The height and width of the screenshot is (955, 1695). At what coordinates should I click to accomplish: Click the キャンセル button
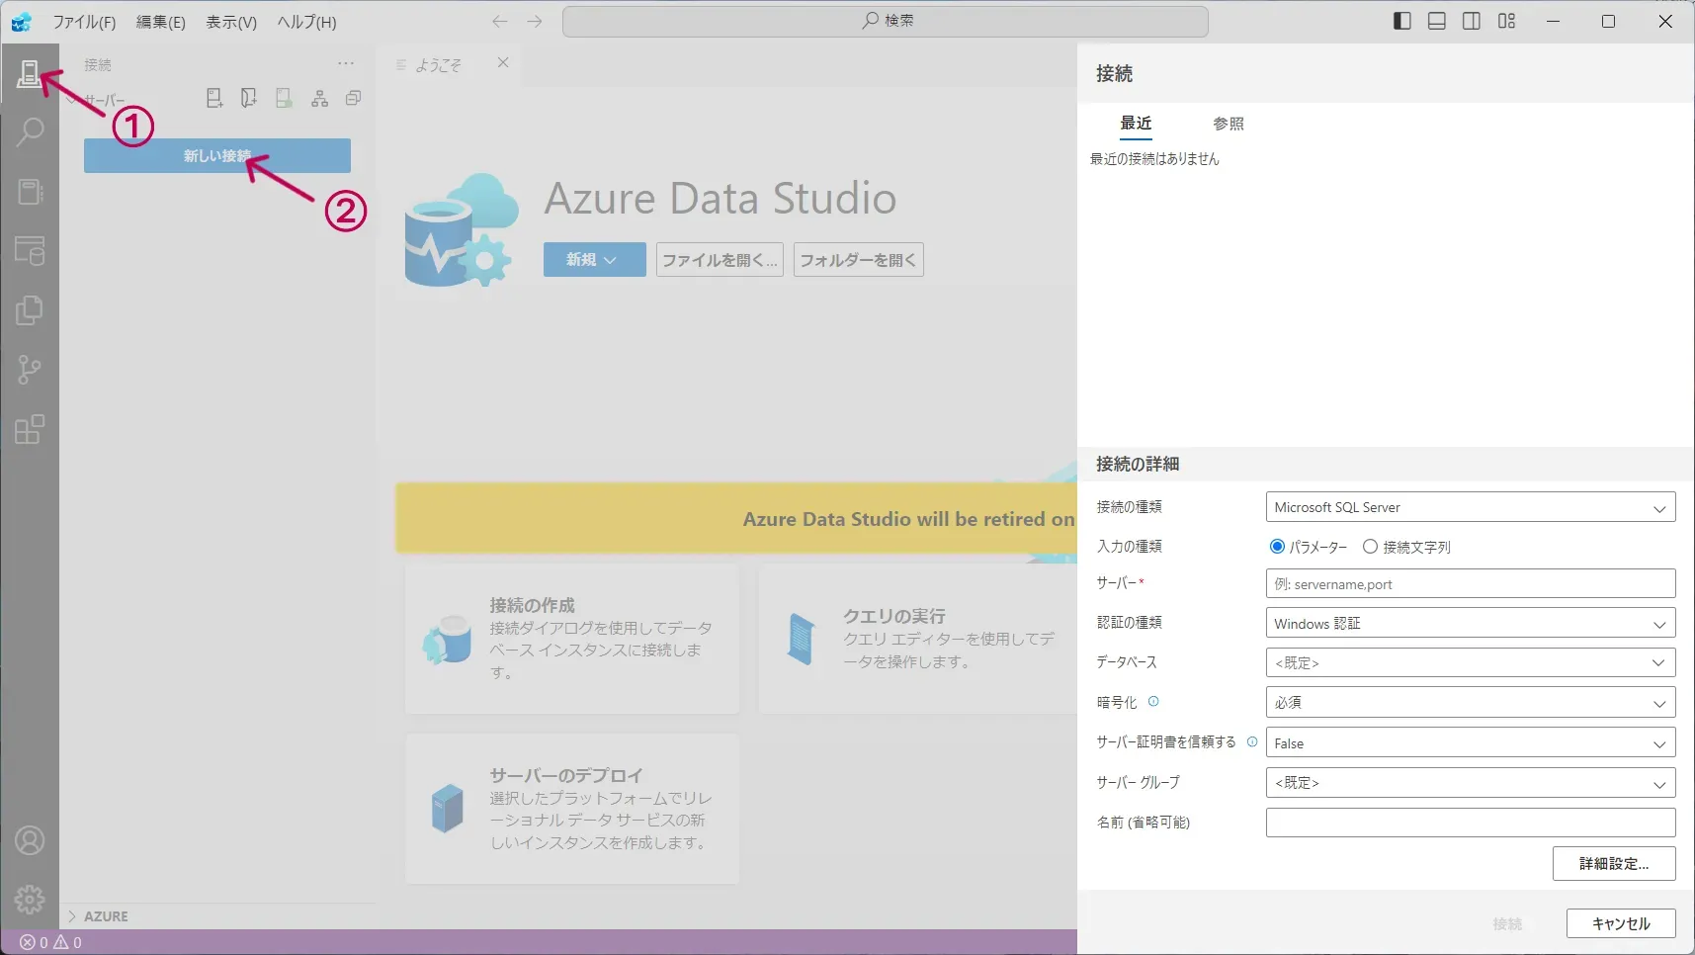pos(1621,923)
